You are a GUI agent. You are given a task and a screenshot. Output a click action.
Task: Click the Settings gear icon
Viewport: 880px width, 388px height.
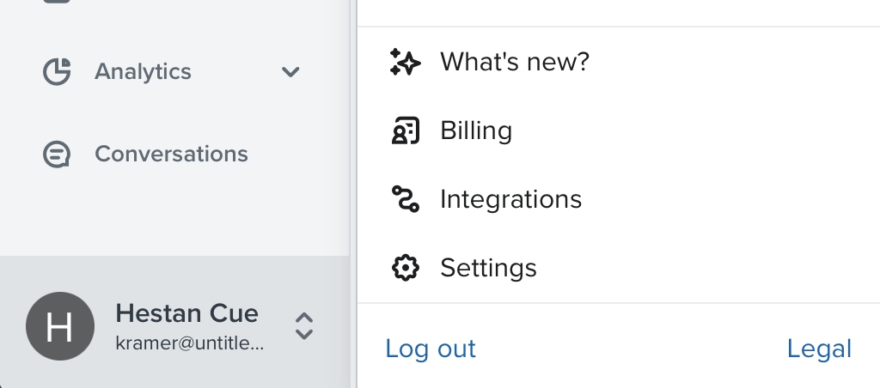click(405, 268)
